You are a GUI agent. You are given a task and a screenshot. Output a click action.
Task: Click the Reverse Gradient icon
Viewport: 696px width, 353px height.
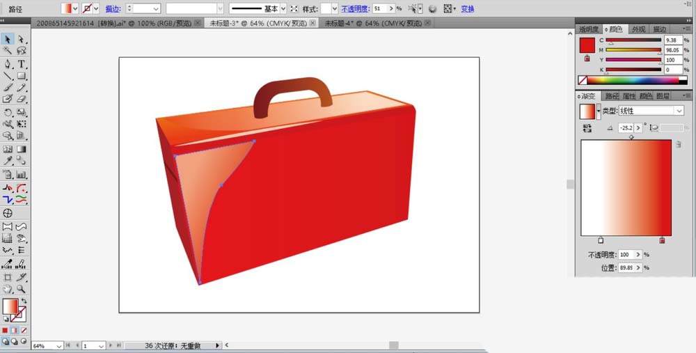pos(587,128)
